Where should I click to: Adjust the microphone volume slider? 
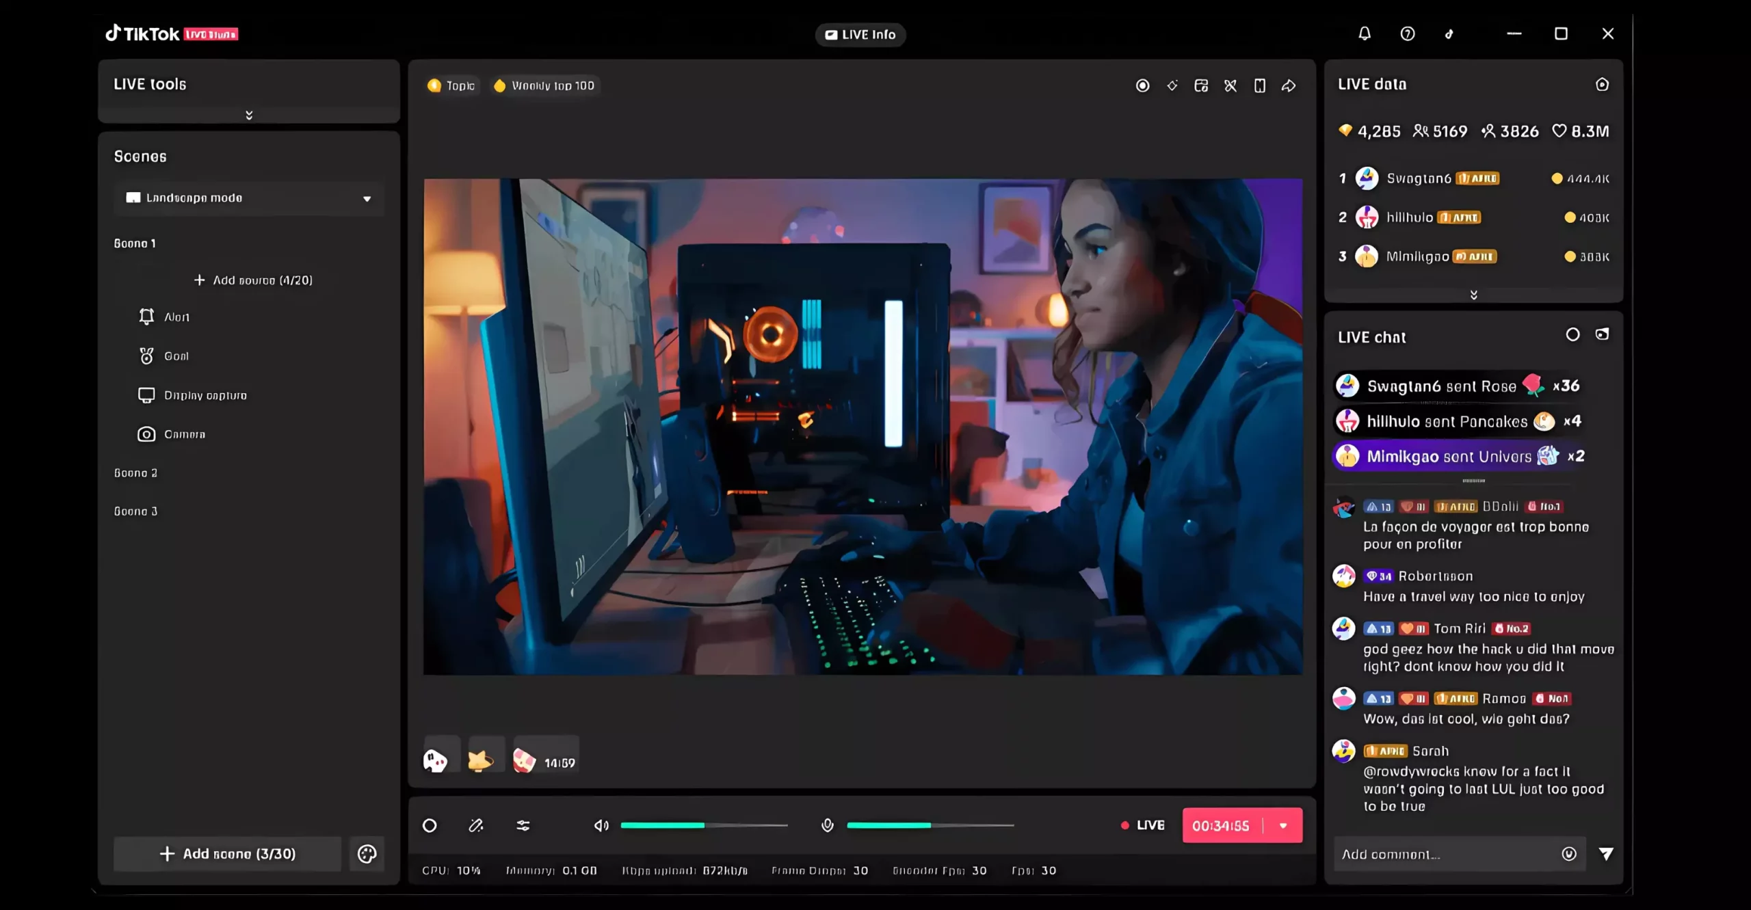coord(930,826)
